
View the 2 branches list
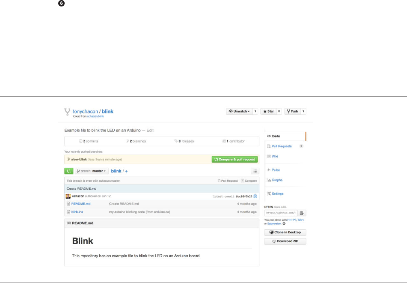pos(136,141)
